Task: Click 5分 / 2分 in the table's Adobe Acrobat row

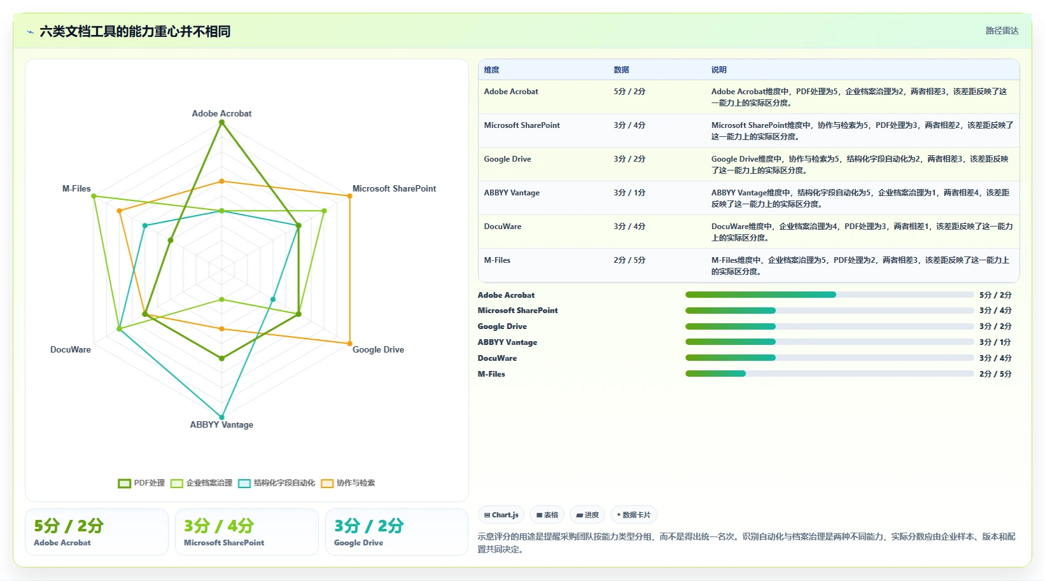Action: 629,92
